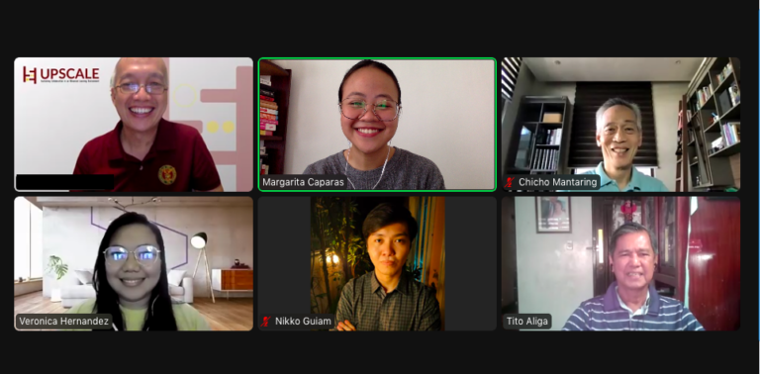
Task: Click the empty black area above the gallery
Action: pos(378,27)
